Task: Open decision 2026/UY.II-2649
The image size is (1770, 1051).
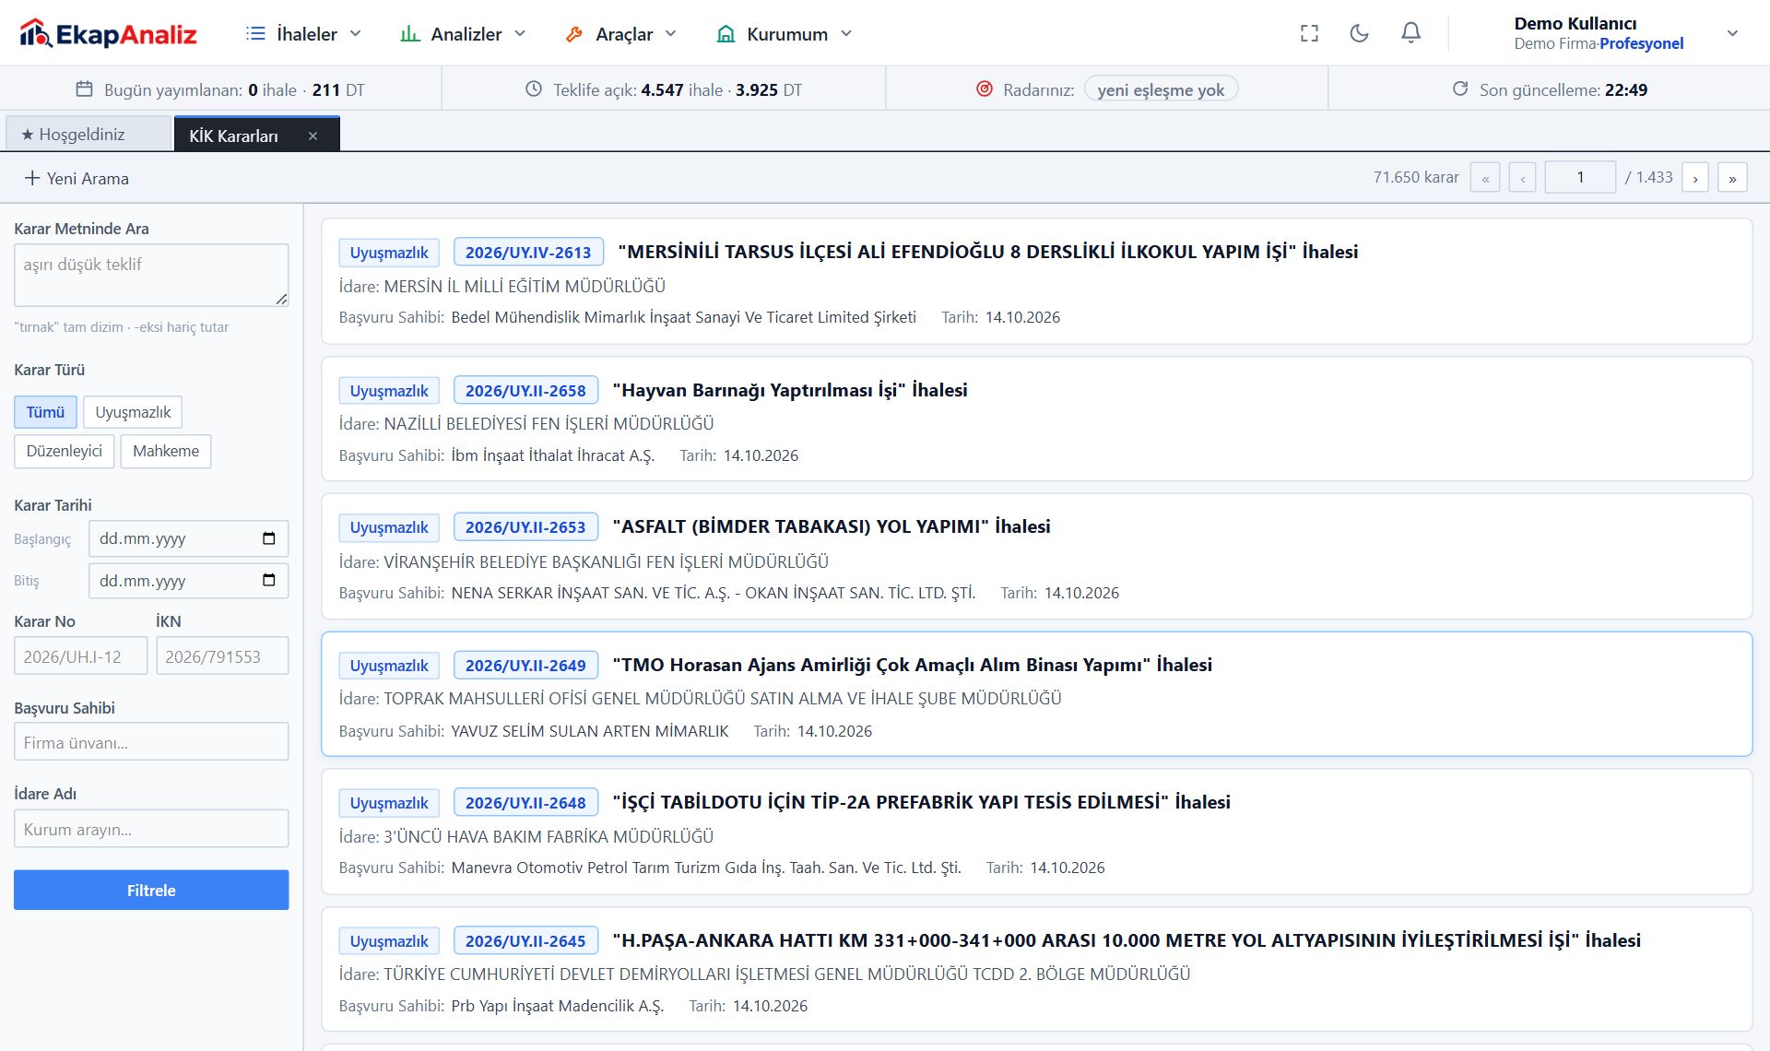Action: coord(525,665)
